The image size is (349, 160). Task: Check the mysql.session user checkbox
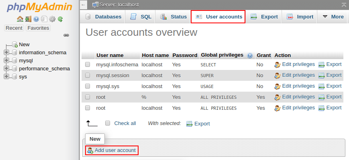coord(88,75)
